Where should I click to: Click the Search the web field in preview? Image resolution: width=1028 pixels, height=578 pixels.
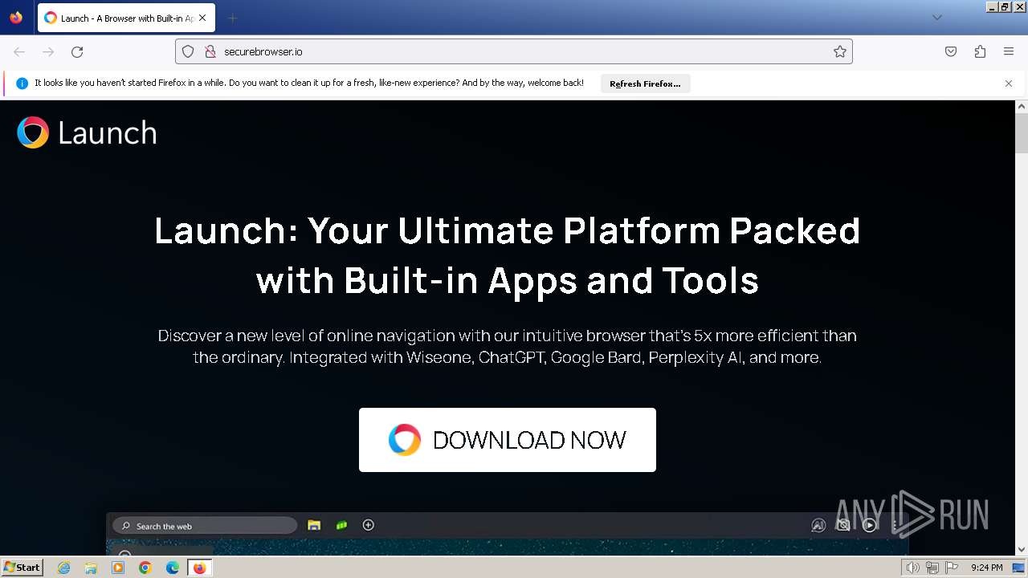pyautogui.click(x=205, y=526)
